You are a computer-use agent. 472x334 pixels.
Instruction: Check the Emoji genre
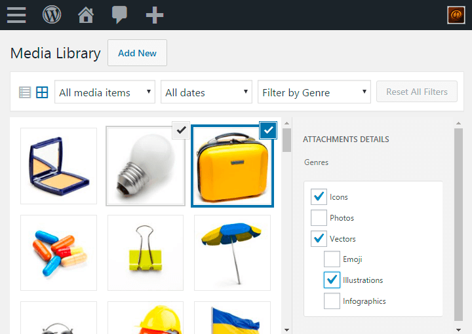coord(332,259)
